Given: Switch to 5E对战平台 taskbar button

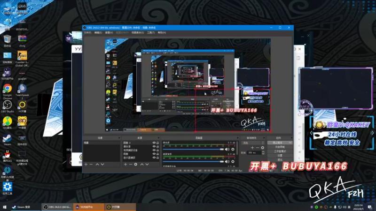Looking at the screenshot, I should 88,207.
